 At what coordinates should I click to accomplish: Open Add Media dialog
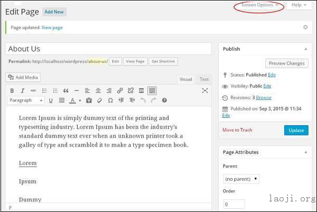tap(23, 77)
